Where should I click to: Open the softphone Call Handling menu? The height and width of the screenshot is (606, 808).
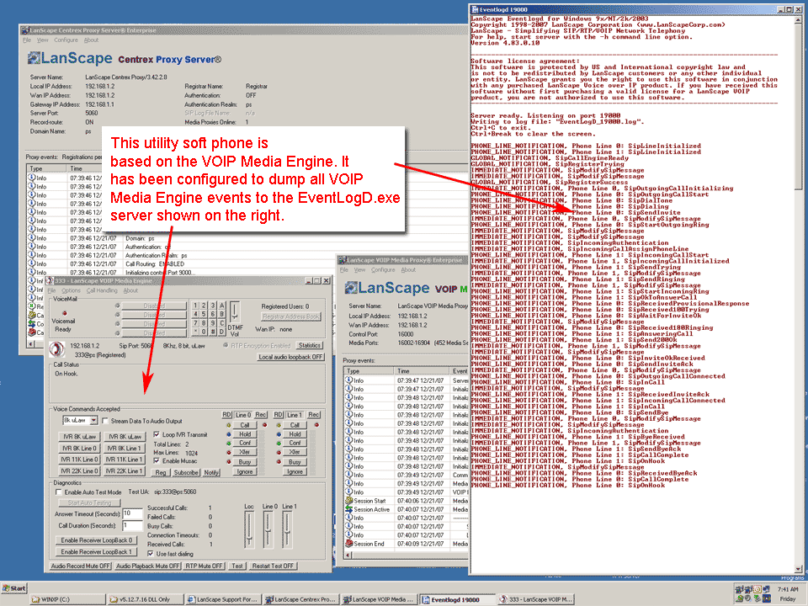click(x=102, y=290)
